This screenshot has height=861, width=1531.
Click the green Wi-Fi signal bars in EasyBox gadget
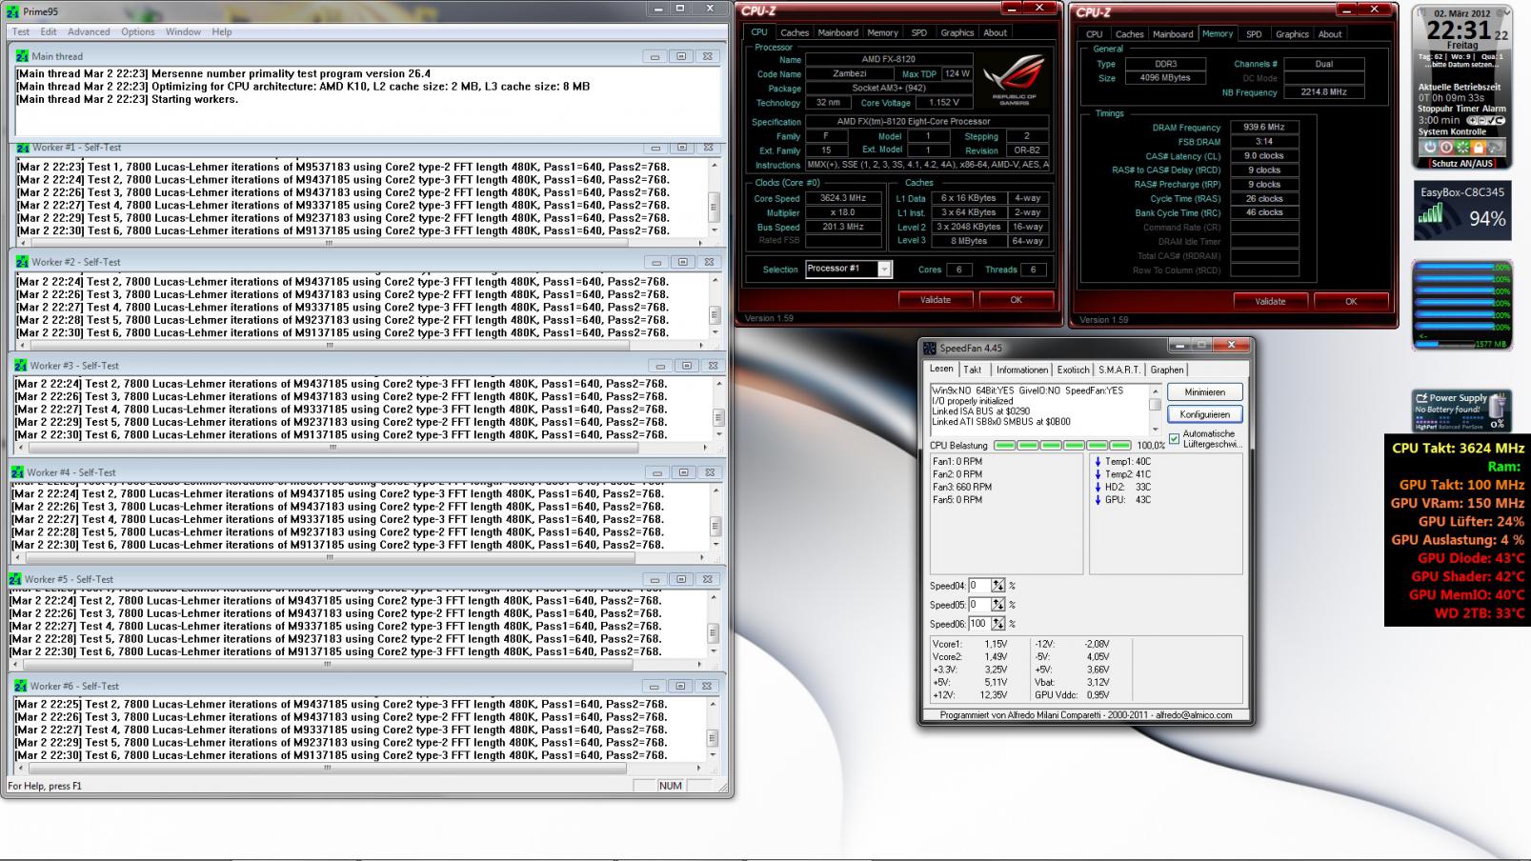tap(1431, 214)
